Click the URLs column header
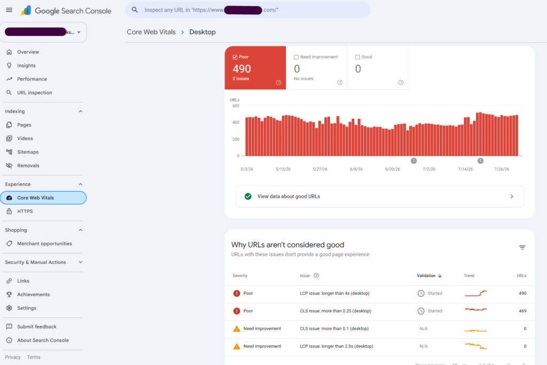Screen dimensions: 547x365 [521, 275]
